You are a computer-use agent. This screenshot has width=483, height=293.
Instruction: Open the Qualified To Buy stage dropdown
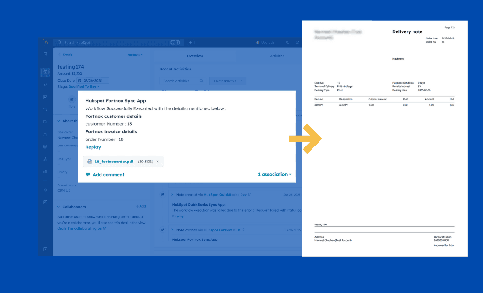point(84,87)
